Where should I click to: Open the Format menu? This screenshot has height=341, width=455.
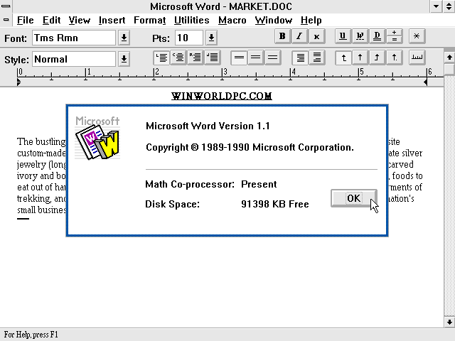pyautogui.click(x=150, y=21)
